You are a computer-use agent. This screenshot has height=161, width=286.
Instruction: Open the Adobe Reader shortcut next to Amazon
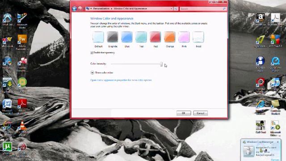tap(275, 19)
